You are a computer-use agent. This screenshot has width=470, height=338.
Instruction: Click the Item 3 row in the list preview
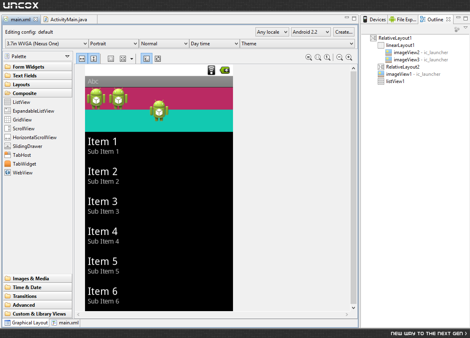pyautogui.click(x=159, y=206)
